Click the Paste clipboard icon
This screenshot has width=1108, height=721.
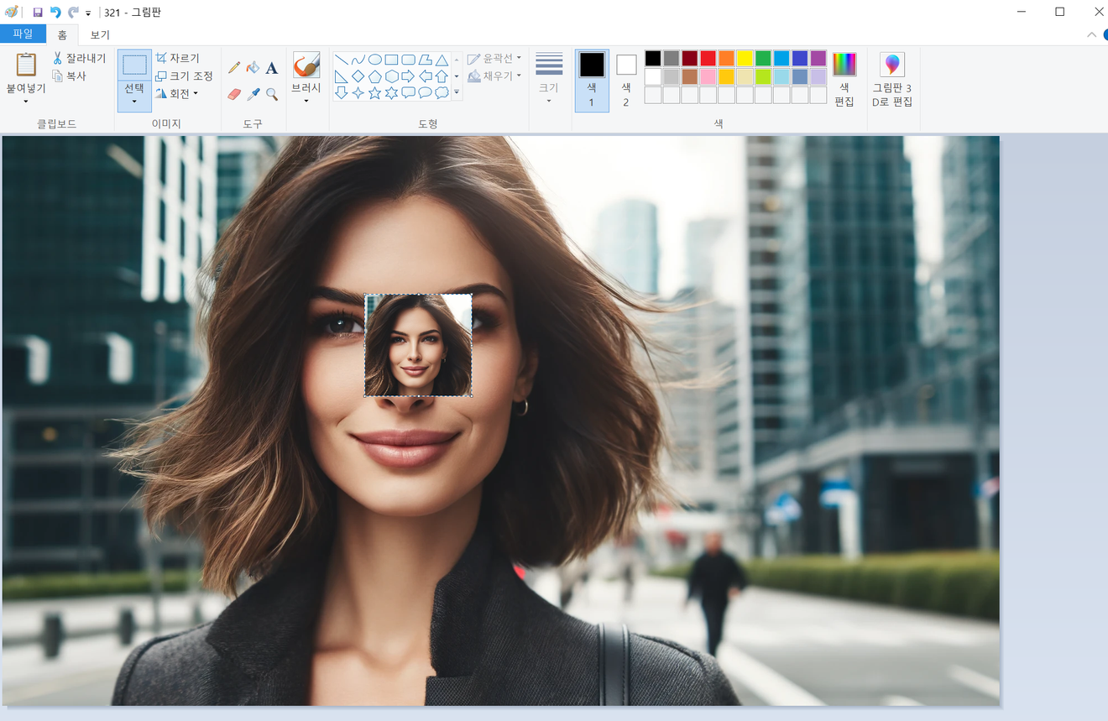point(26,65)
